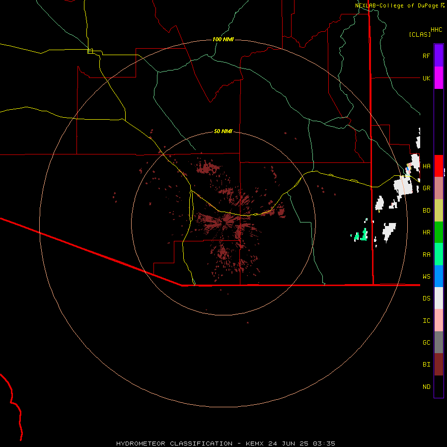The image size is (447, 447).
Task: Click the [CLAS] legend header
Action: click(x=420, y=34)
